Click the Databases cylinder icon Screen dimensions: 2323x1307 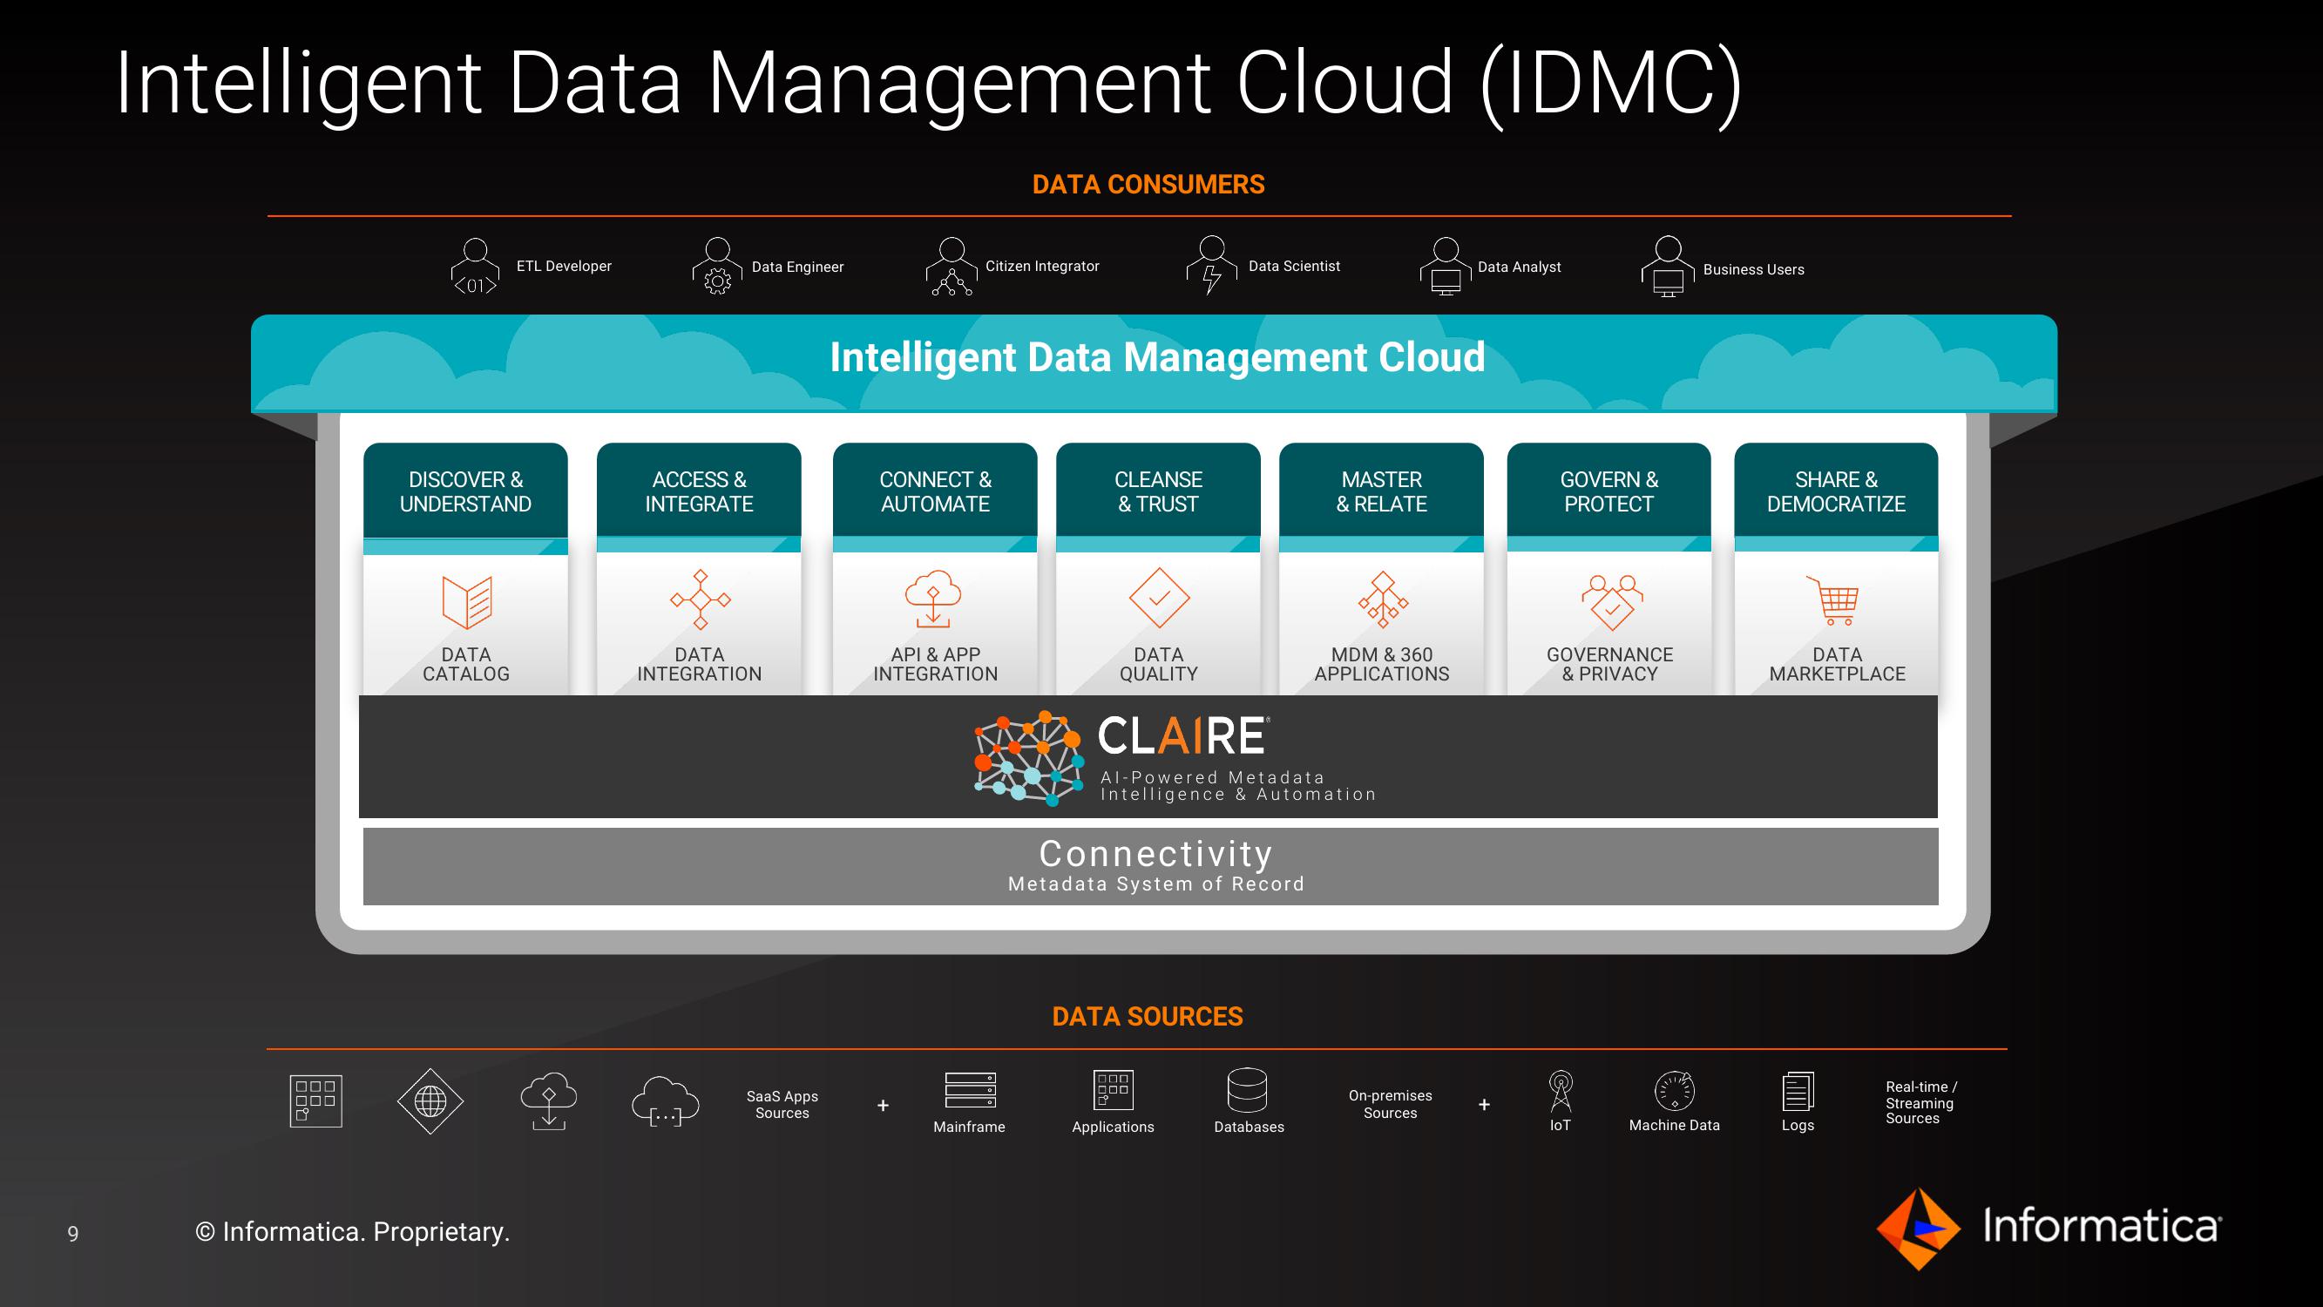coord(1247,1090)
